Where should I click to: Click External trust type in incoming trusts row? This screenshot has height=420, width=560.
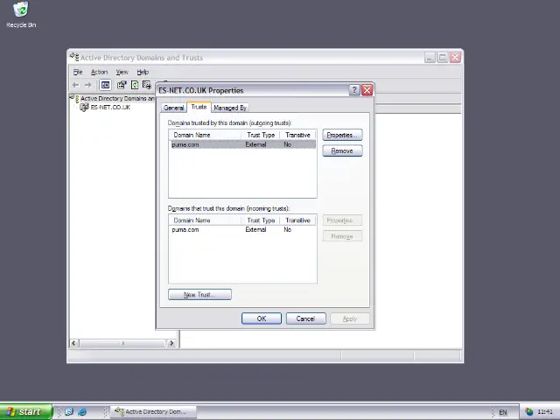(255, 229)
